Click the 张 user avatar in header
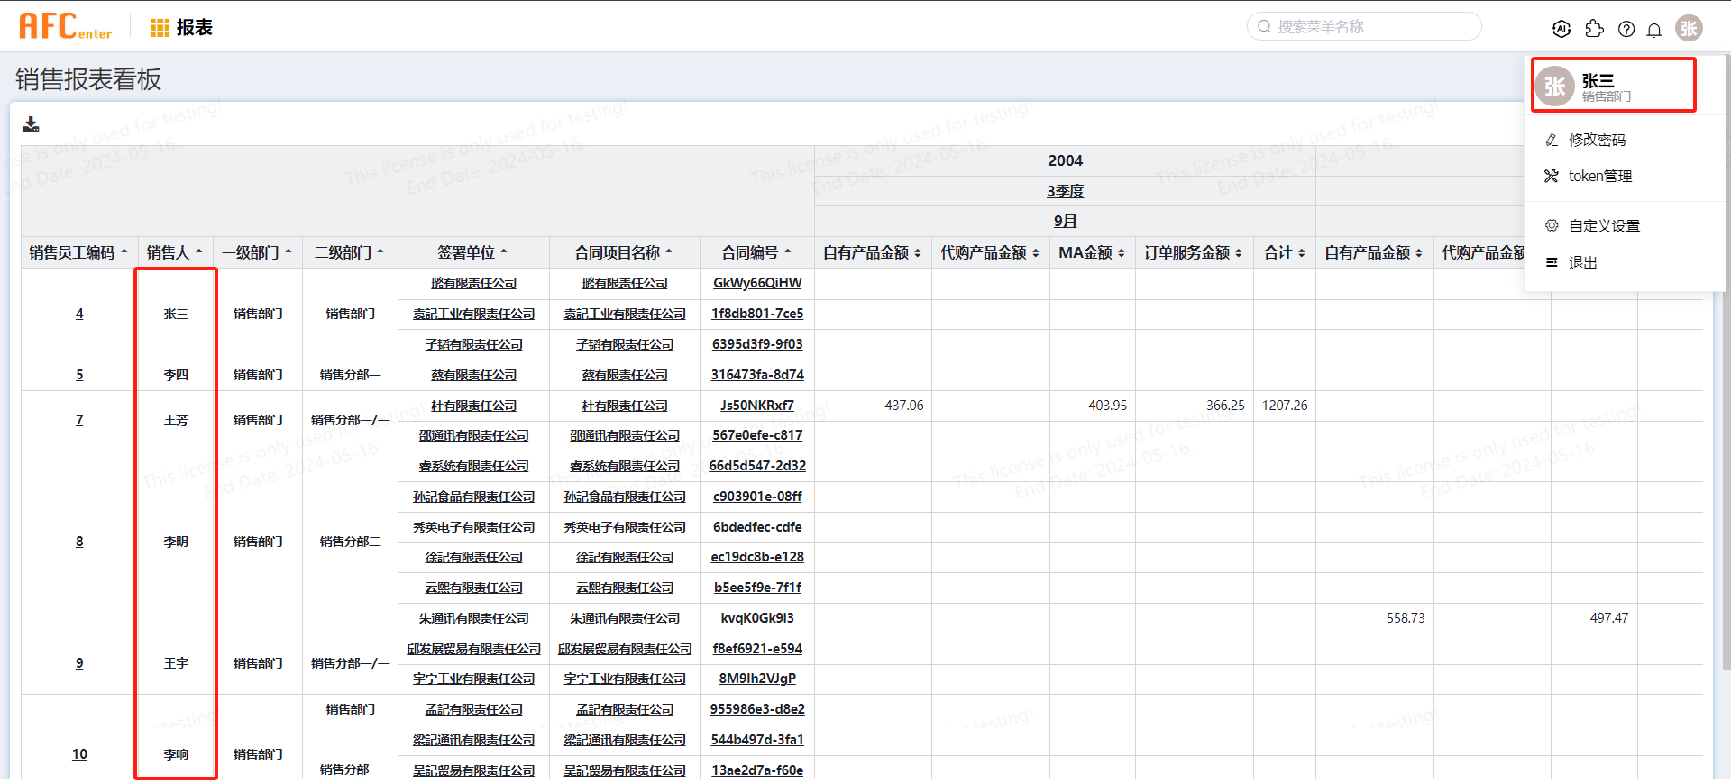This screenshot has width=1731, height=784. click(1689, 28)
